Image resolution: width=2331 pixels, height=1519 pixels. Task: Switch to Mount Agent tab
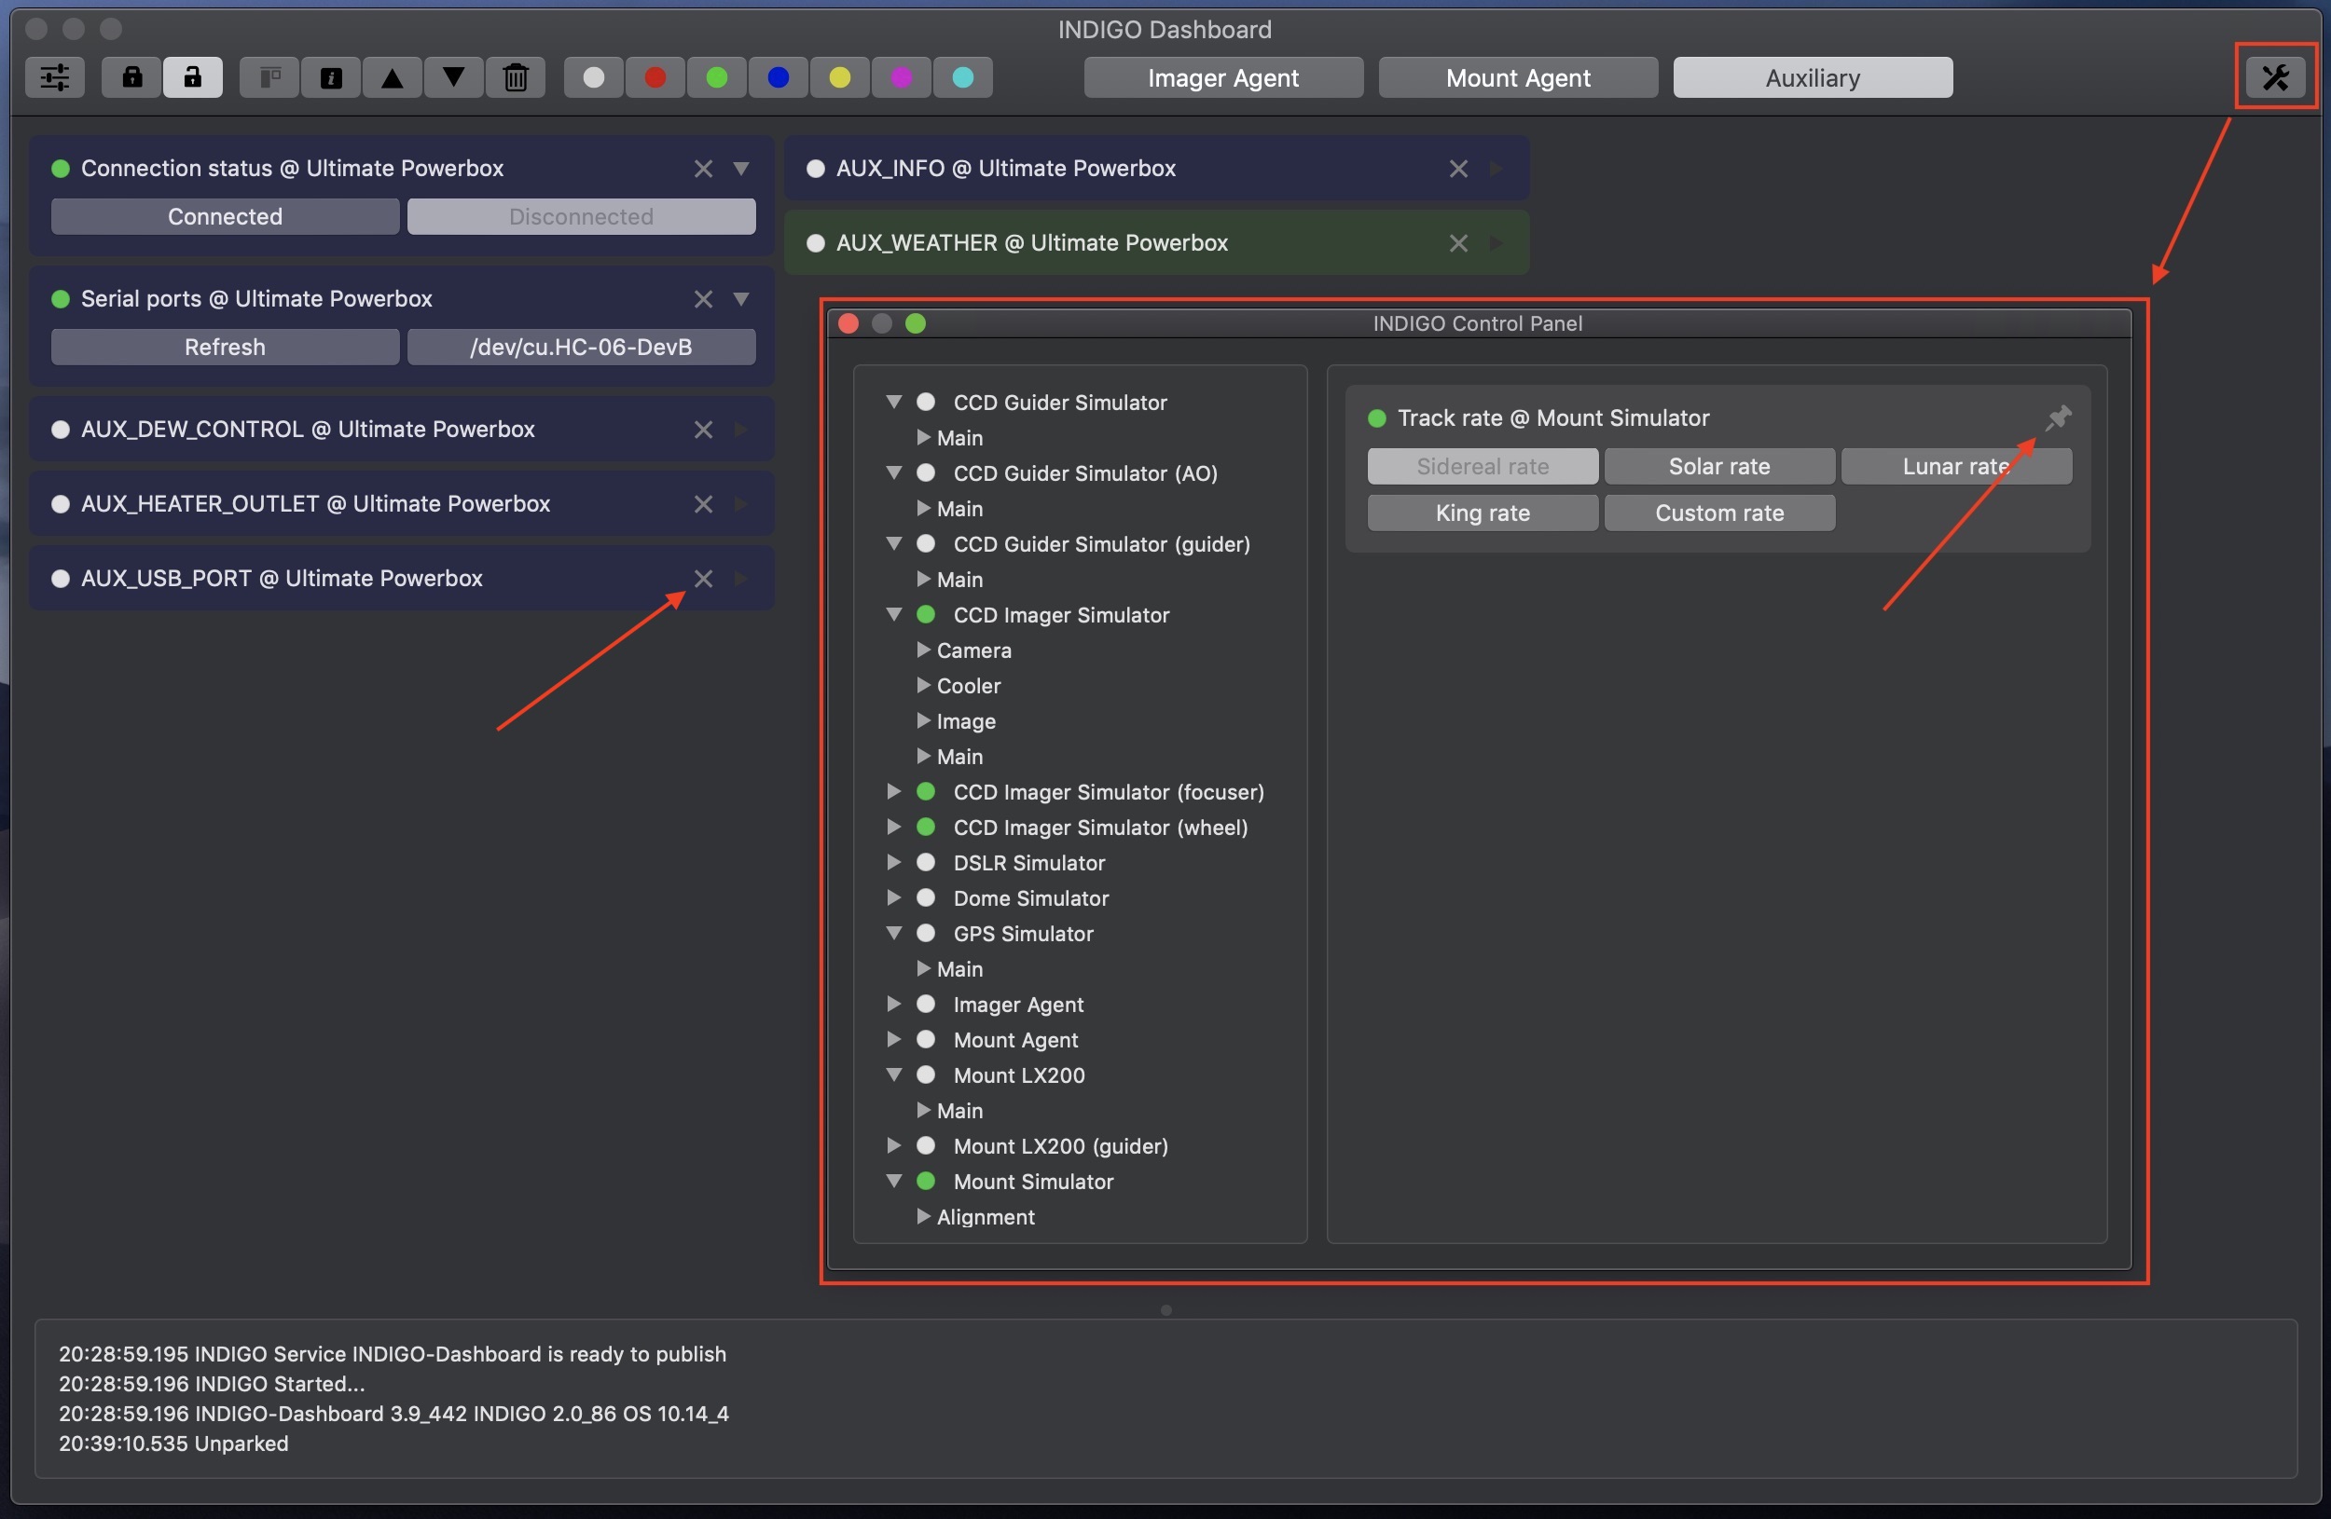tap(1518, 77)
